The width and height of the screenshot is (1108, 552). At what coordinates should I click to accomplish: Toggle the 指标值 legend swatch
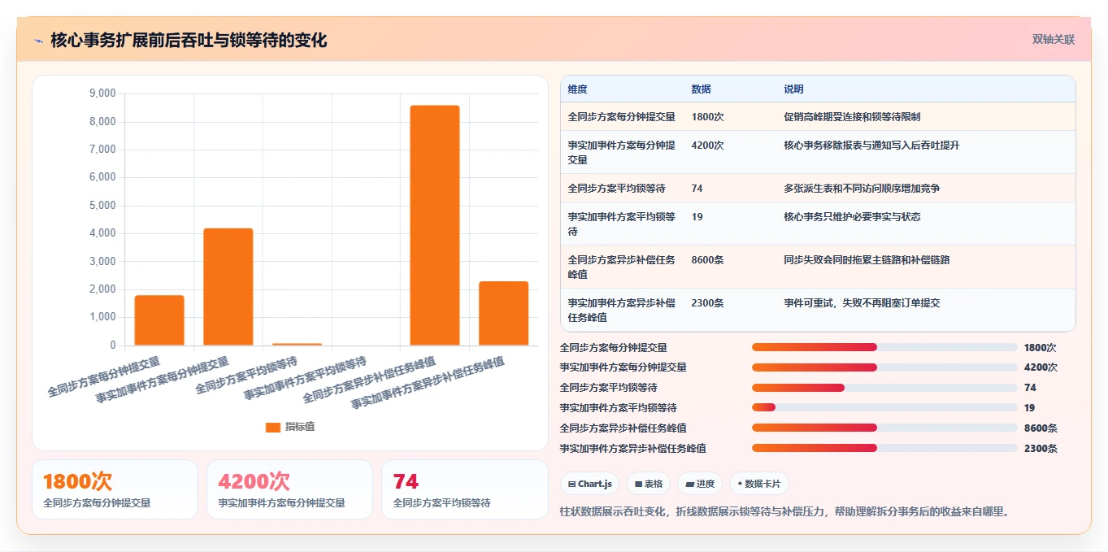(x=273, y=427)
